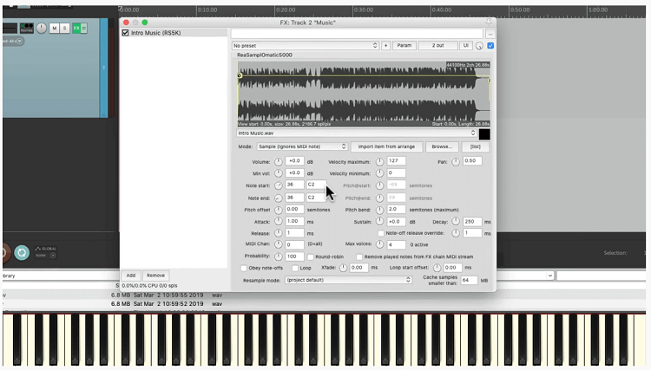Click the round wet/dry knob beside UI
Viewport: 651px width, 370px height.
479,46
